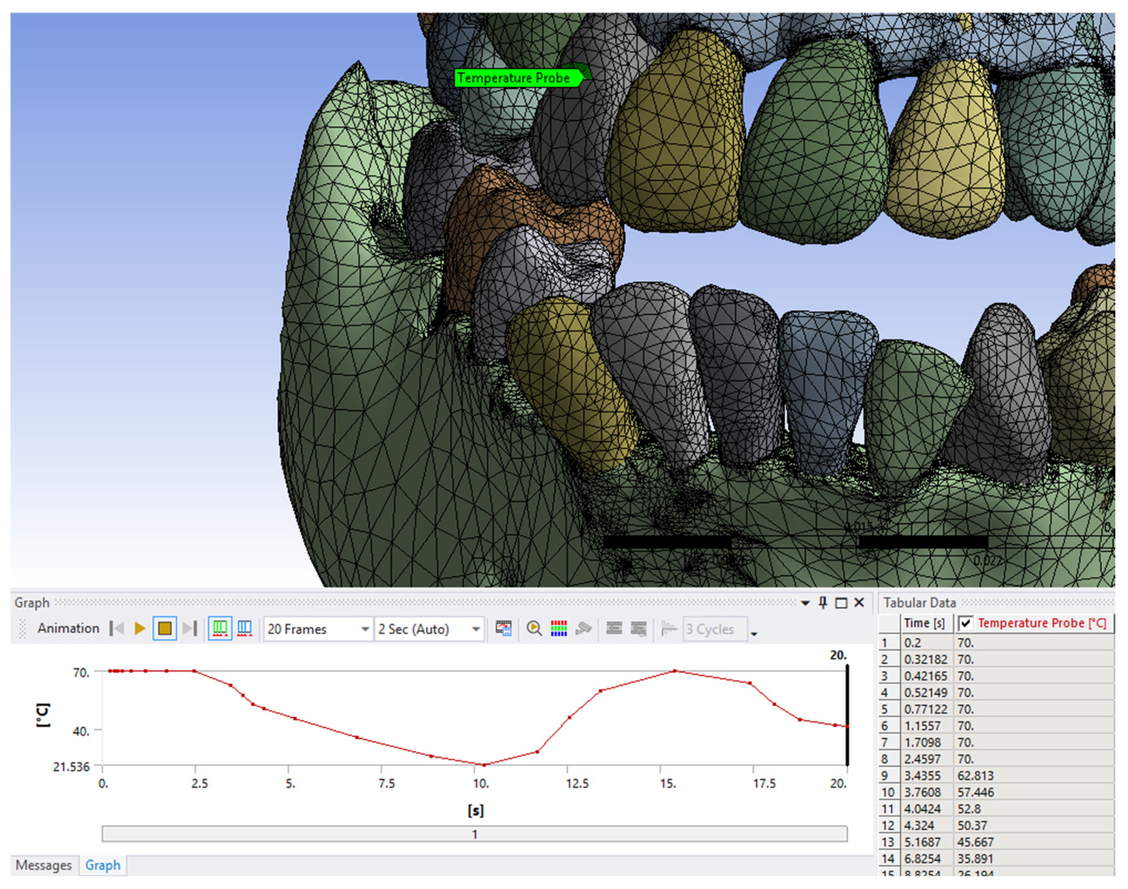Play the animation
The image size is (1128, 889).
(x=140, y=629)
